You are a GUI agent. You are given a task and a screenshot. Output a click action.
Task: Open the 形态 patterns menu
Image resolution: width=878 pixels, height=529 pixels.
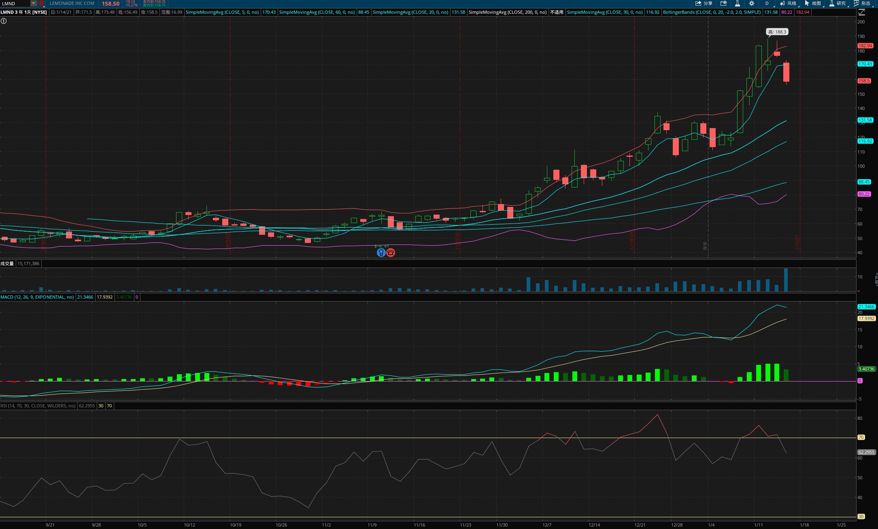coord(862,3)
